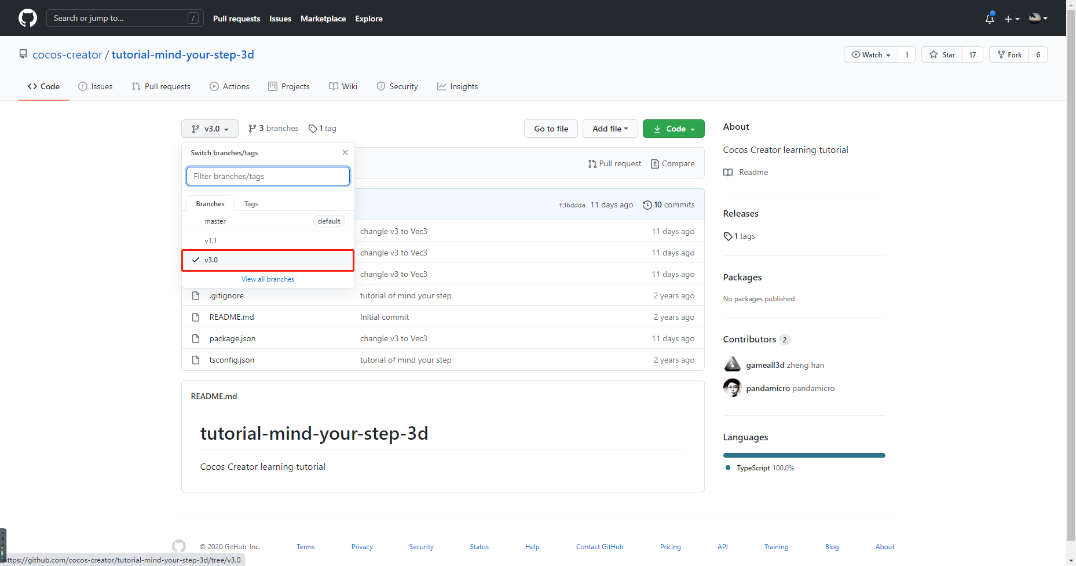View the 17 stargazers count
Image resolution: width=1076 pixels, height=566 pixels.
(x=973, y=54)
